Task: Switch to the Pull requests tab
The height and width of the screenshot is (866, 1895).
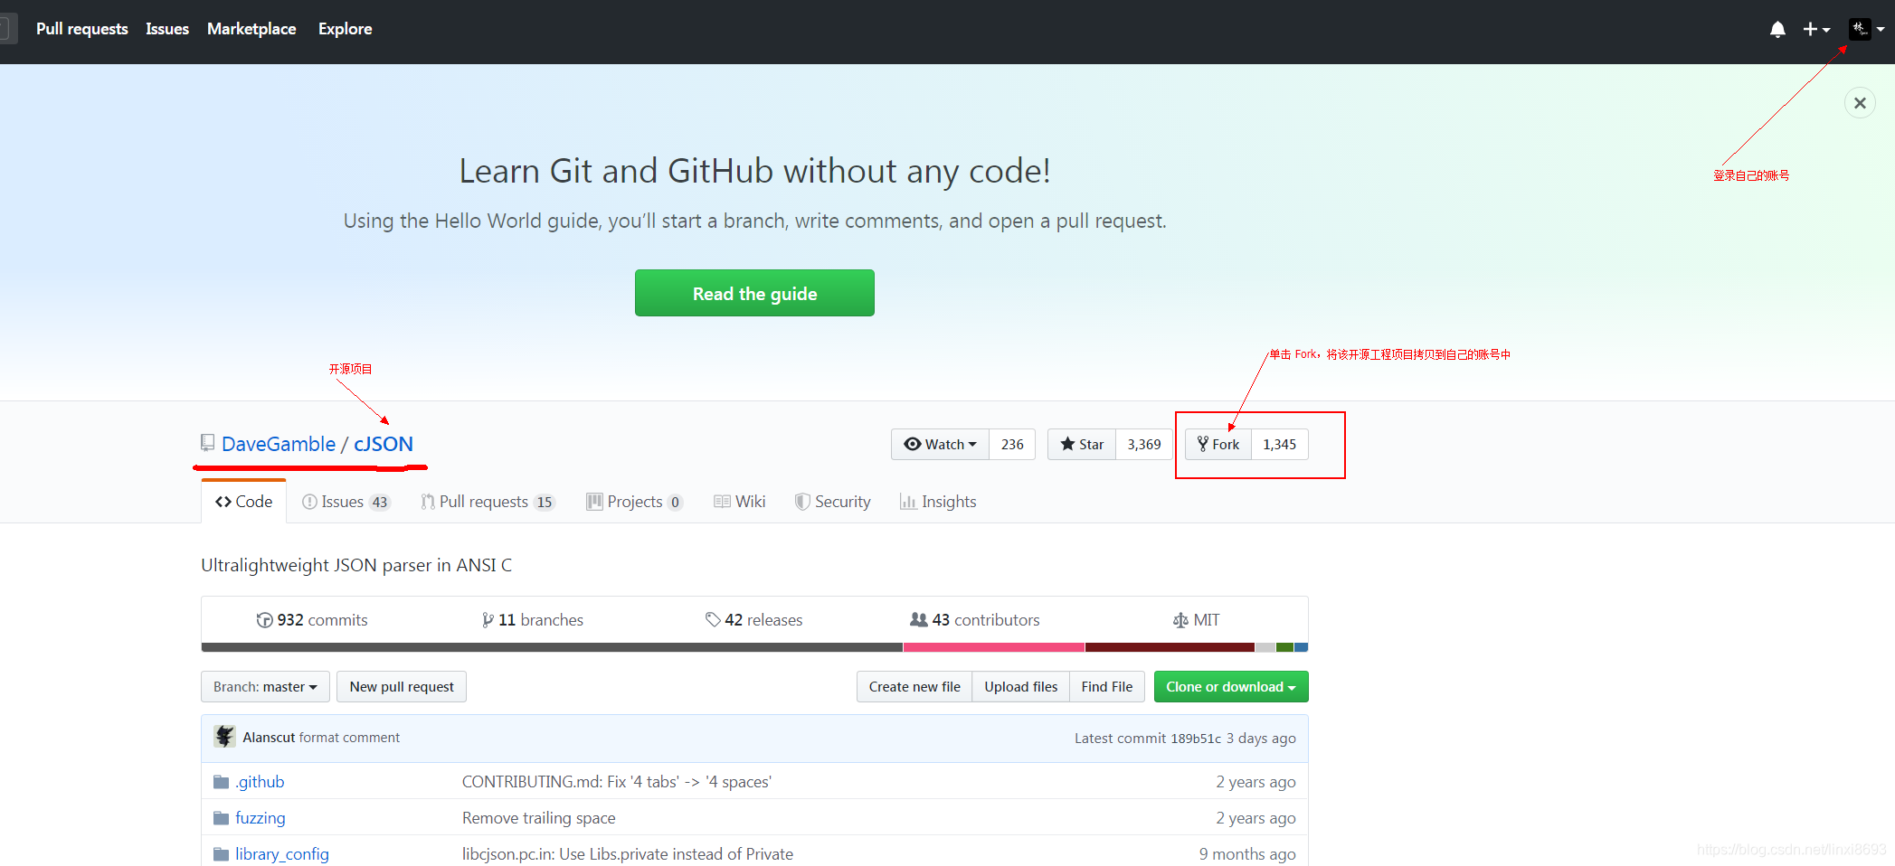Action: click(x=488, y=502)
